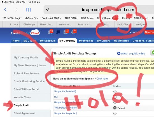Open the icon showing badge 75

click(x=74, y=32)
